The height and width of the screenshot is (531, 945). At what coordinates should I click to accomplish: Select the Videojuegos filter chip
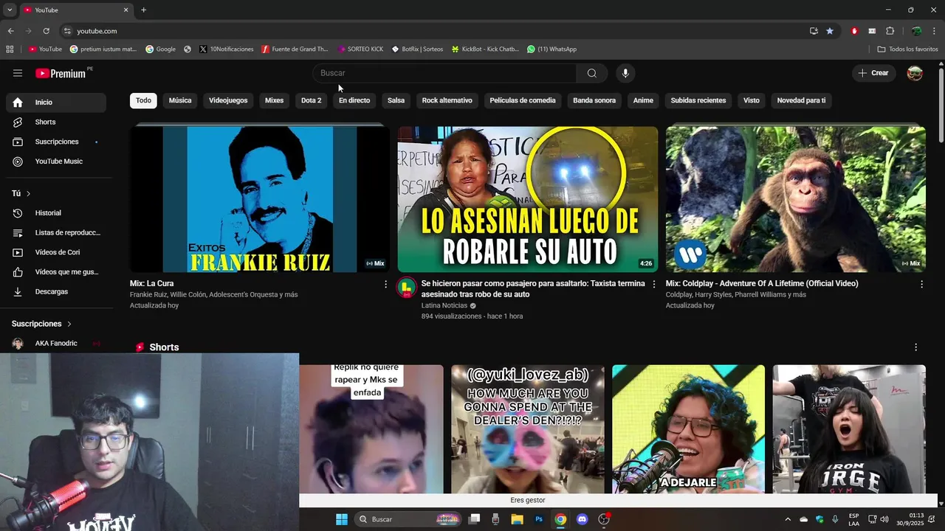coord(228,100)
